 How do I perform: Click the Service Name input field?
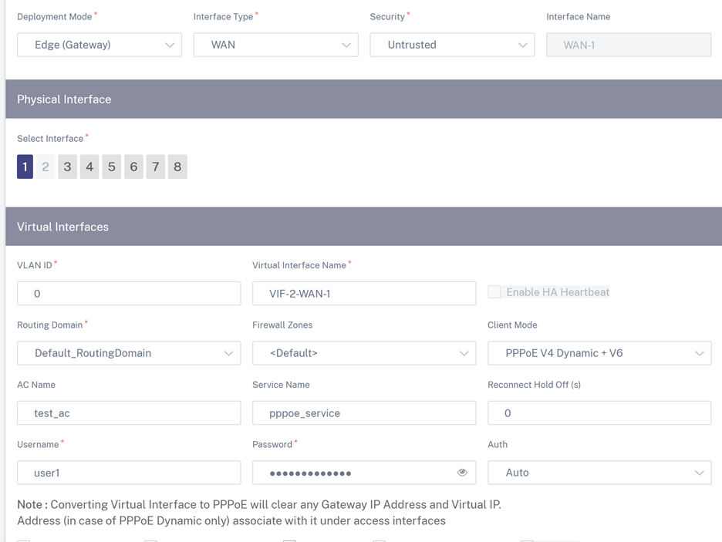click(364, 412)
